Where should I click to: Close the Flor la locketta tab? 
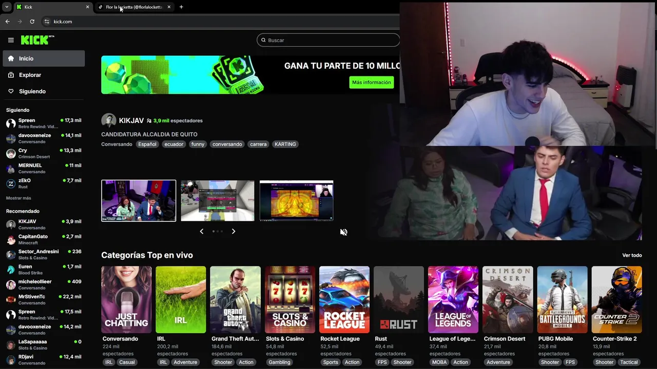click(x=169, y=7)
